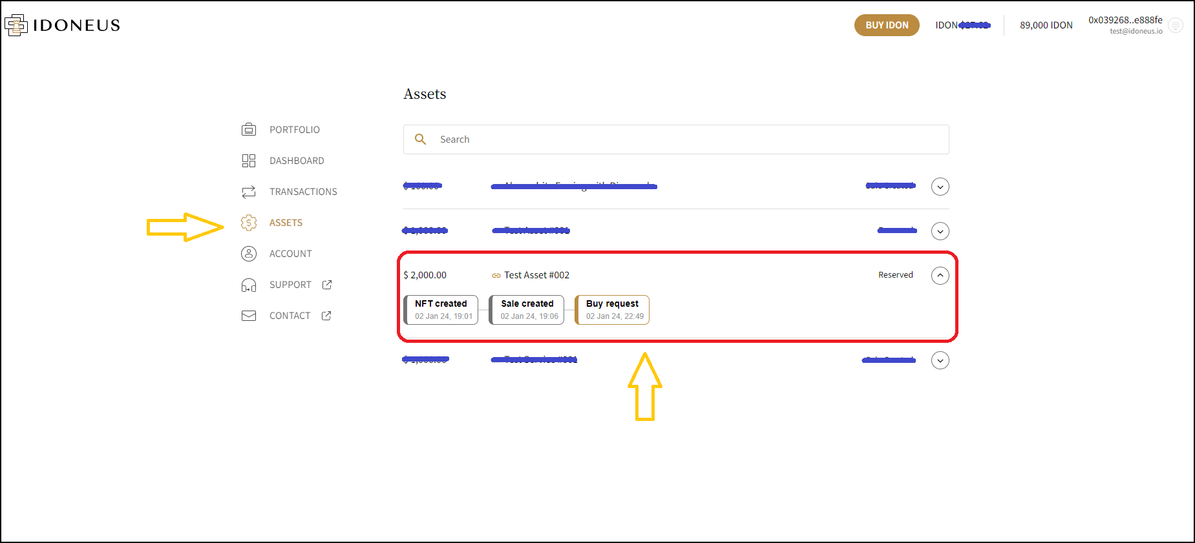This screenshot has height=543, width=1195.
Task: Click the NFT created event card
Action: coord(441,310)
